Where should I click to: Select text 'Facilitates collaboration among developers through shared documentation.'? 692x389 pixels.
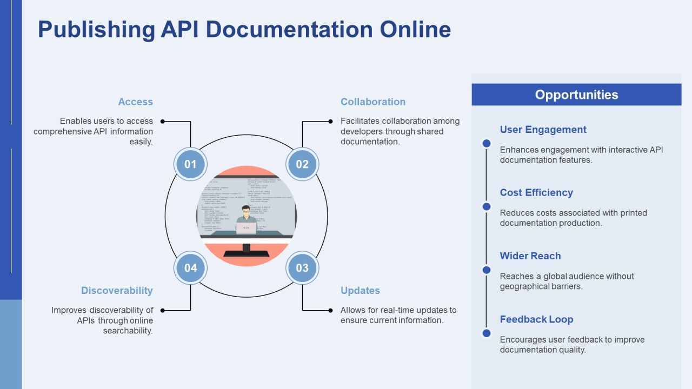[400, 131]
